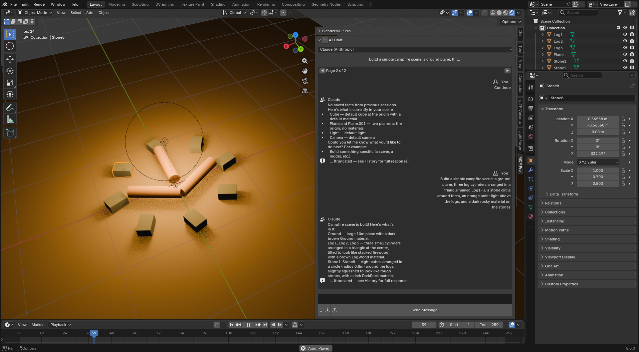Toggle Stone1 viewport visibility eye
This screenshot has height=352, width=639.
(x=625, y=61)
